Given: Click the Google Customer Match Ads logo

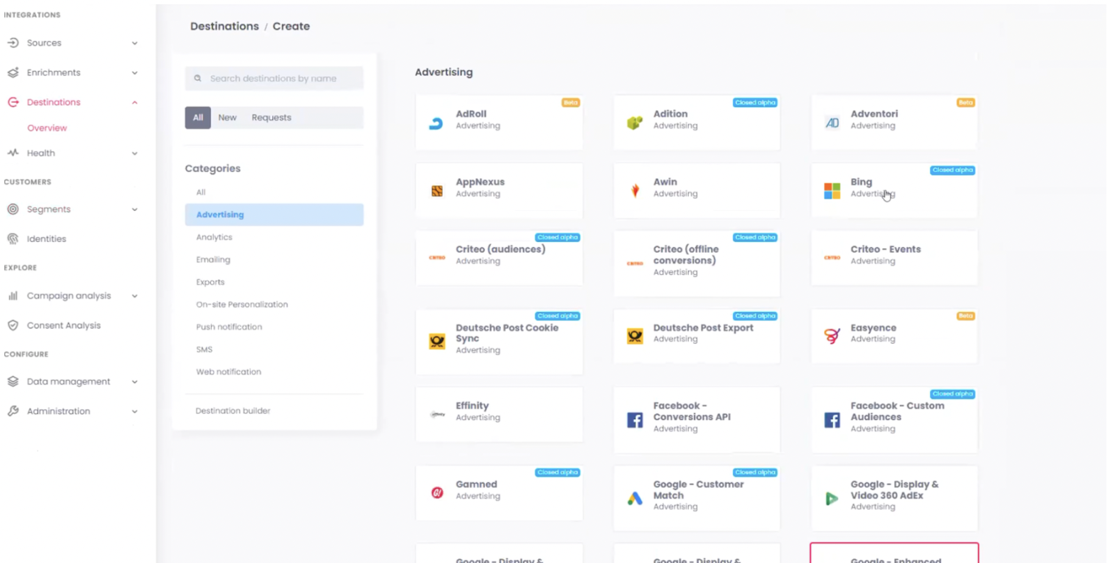Looking at the screenshot, I should coord(635,498).
